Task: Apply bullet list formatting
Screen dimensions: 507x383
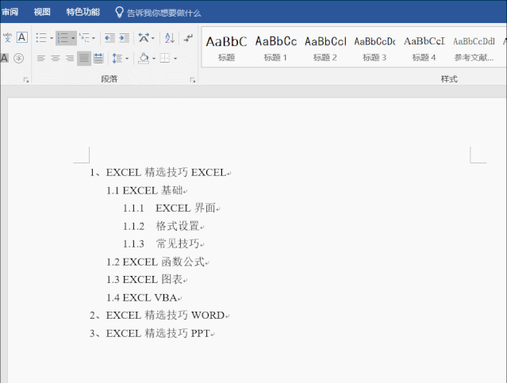Action: click(x=41, y=38)
